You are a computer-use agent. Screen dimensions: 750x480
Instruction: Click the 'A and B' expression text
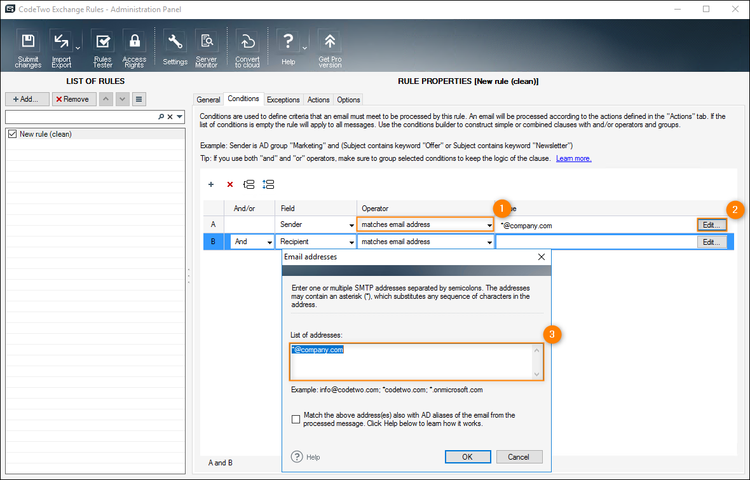221,463
